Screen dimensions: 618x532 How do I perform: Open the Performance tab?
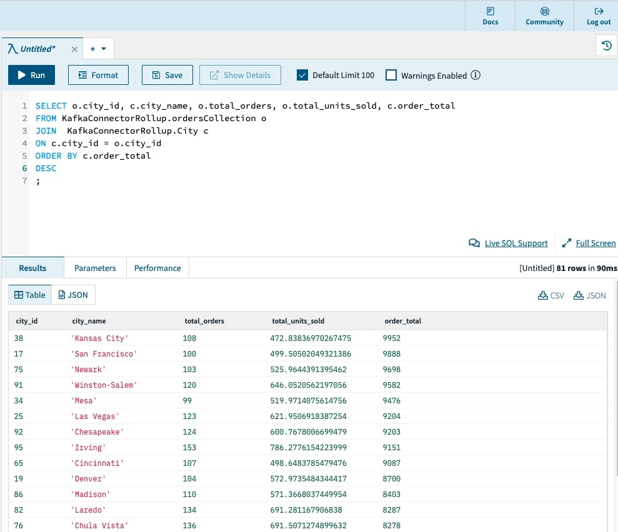click(157, 268)
